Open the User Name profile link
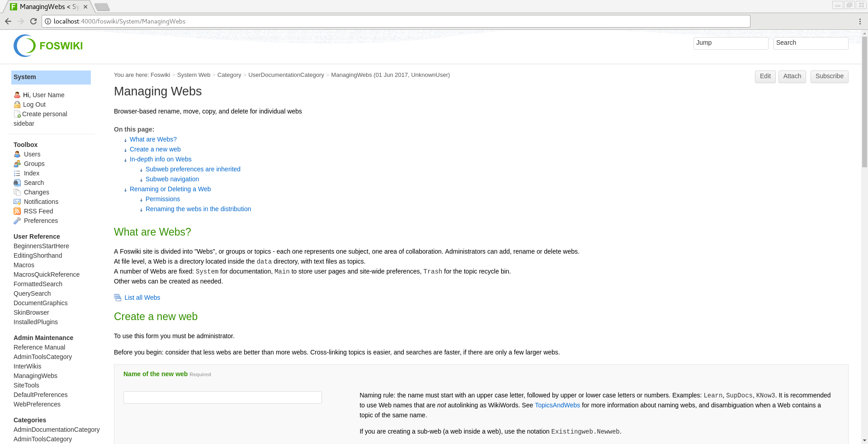Viewport: 868px width, 444px height. click(48, 95)
